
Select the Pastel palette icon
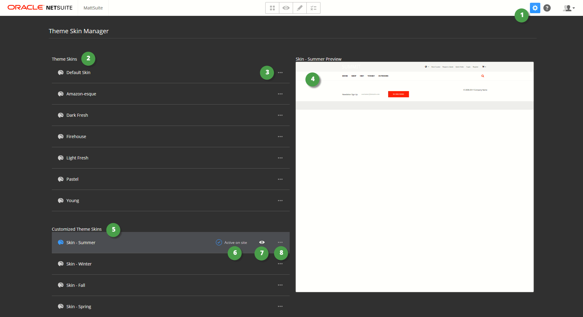(x=61, y=179)
